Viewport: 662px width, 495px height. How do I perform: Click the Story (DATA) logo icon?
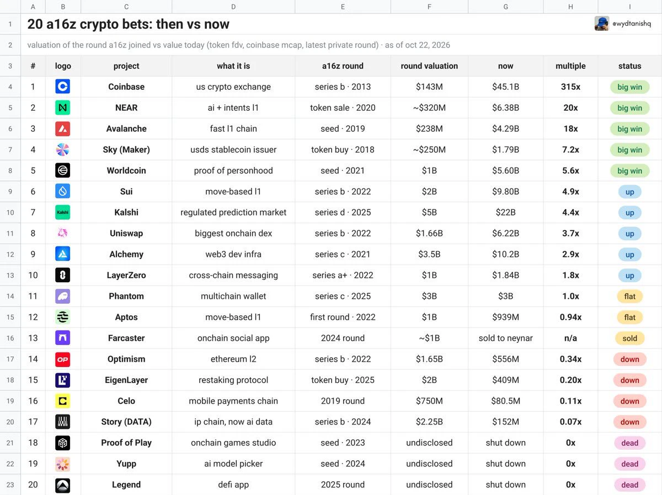63,422
